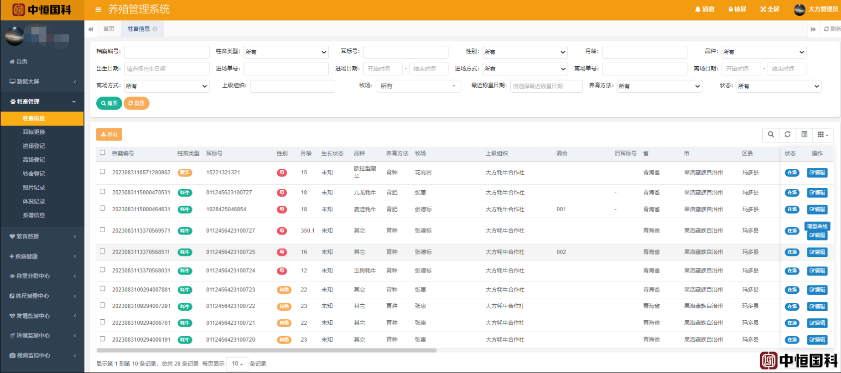This screenshot has height=373, width=841.
Task: Expand 疾病健康 in the sidebar
Action: pyautogui.click(x=42, y=256)
